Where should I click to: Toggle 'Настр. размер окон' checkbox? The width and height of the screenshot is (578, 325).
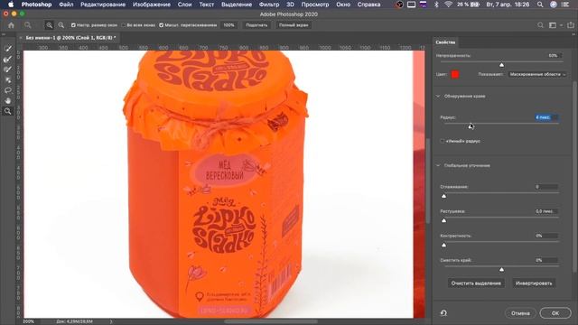[73, 25]
